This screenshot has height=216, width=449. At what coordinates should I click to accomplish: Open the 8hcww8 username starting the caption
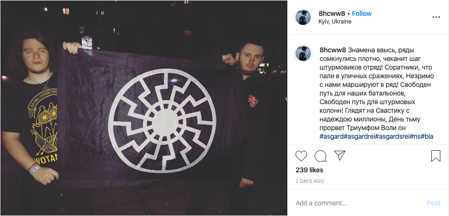pyautogui.click(x=333, y=50)
